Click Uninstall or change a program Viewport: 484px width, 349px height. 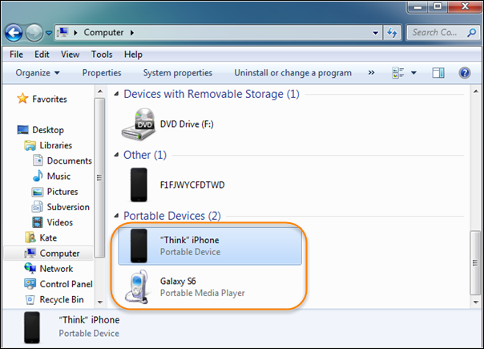point(292,73)
